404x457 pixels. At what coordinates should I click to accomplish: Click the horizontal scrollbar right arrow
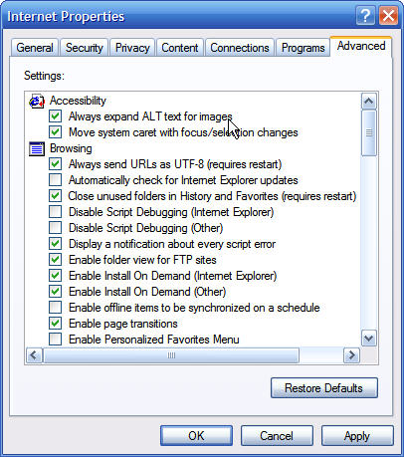pyautogui.click(x=351, y=355)
